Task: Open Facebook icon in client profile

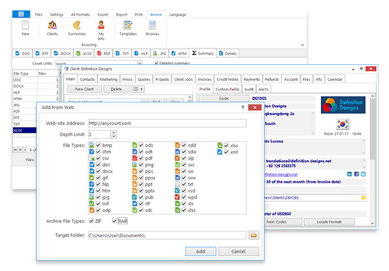Action: point(356,174)
